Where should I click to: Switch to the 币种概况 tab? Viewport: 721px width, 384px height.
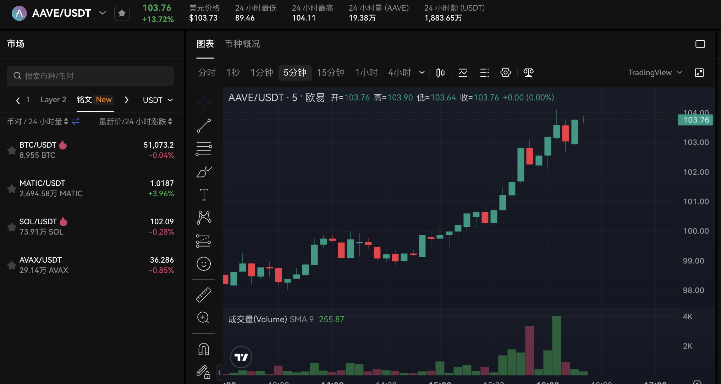coord(242,44)
